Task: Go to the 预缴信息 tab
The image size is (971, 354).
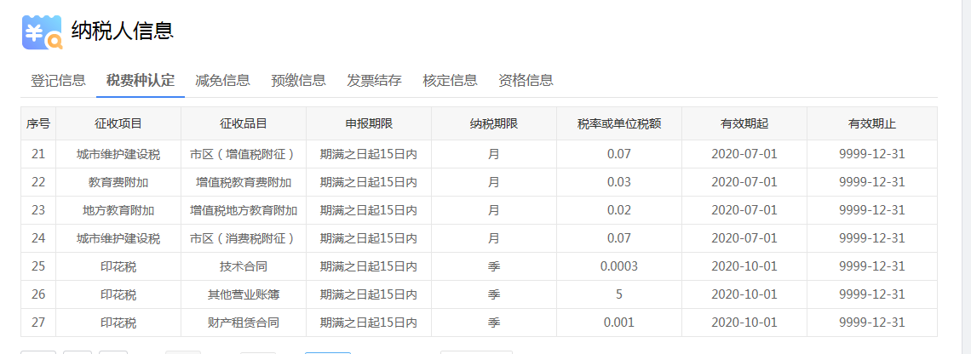Action: pyautogui.click(x=298, y=81)
